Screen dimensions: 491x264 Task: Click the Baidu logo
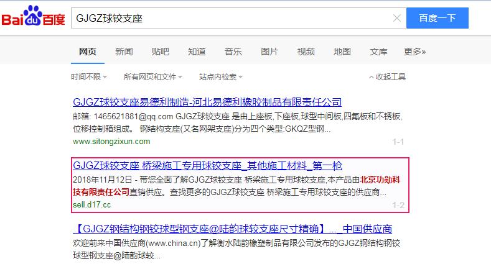33,19
